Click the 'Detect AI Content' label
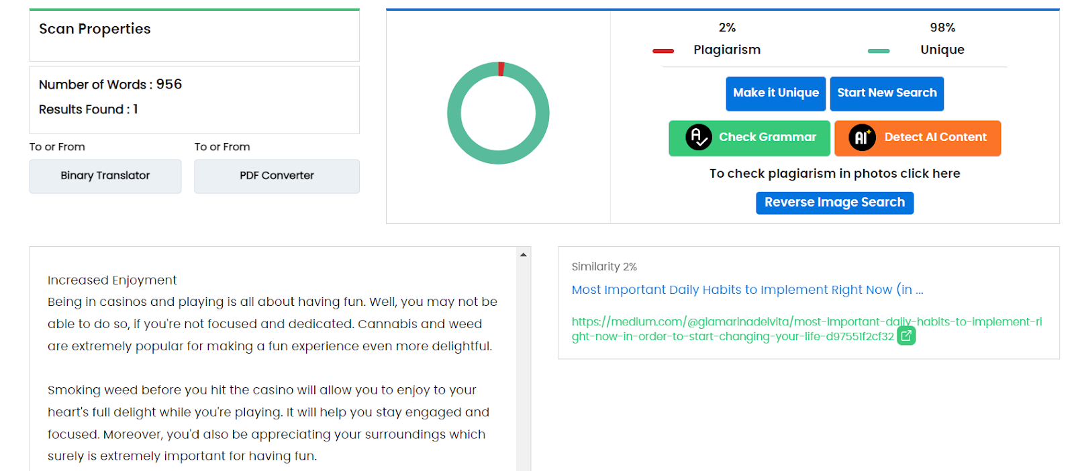1074x471 pixels. (x=935, y=138)
